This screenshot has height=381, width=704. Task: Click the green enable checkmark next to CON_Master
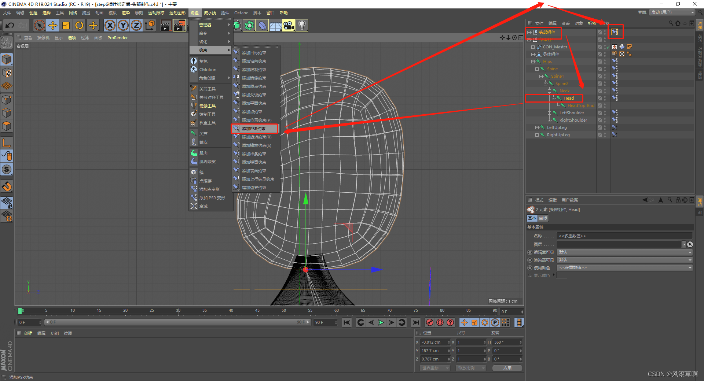608,47
